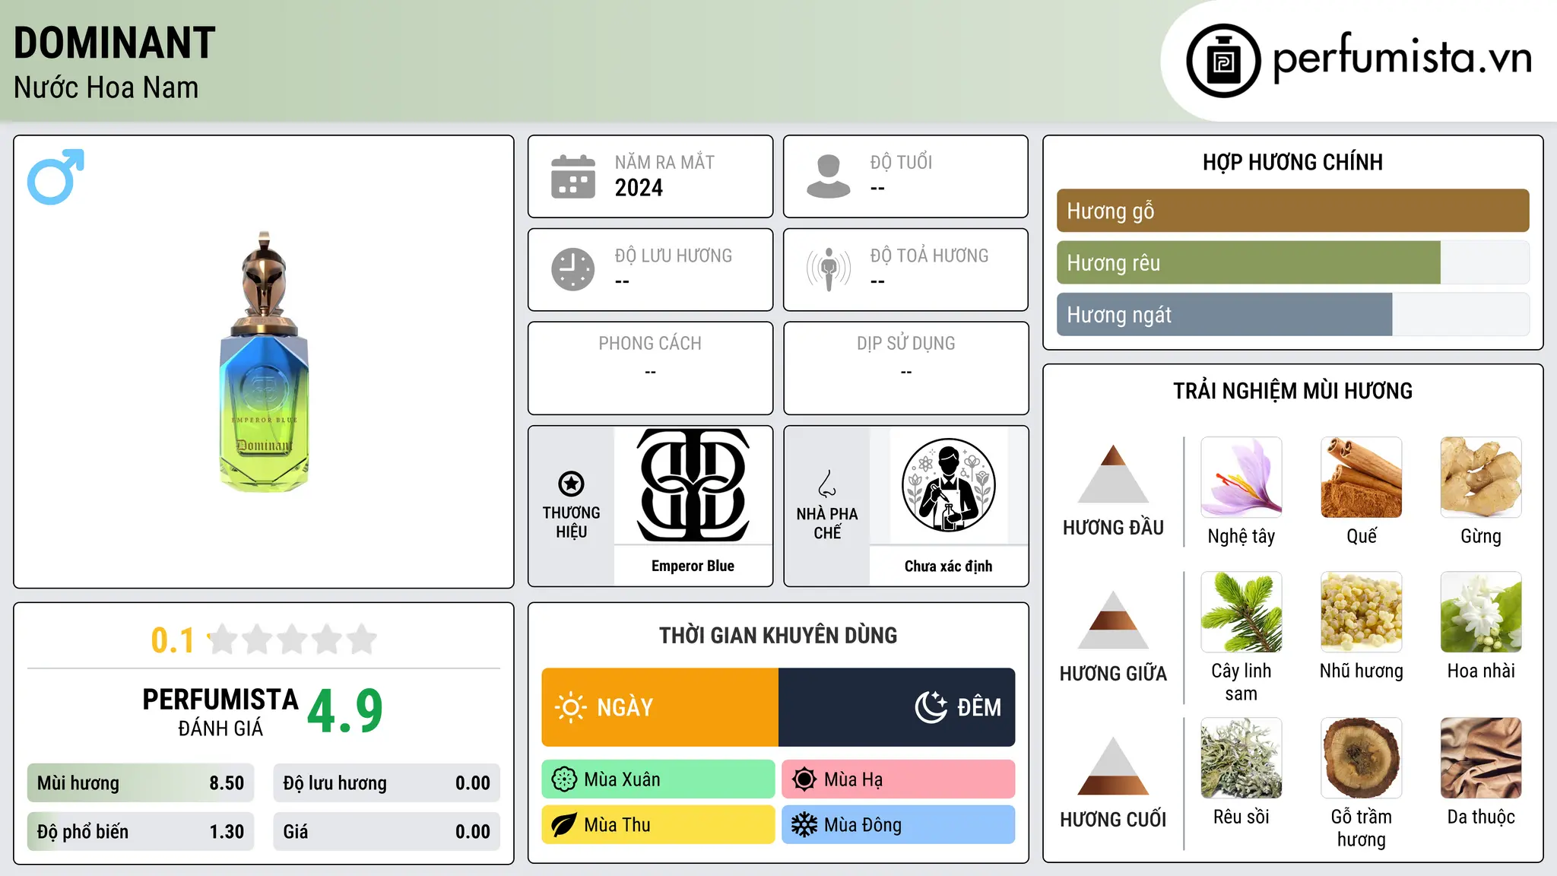
Task: Open the Nghệ tây note thumbnail
Action: point(1241,478)
